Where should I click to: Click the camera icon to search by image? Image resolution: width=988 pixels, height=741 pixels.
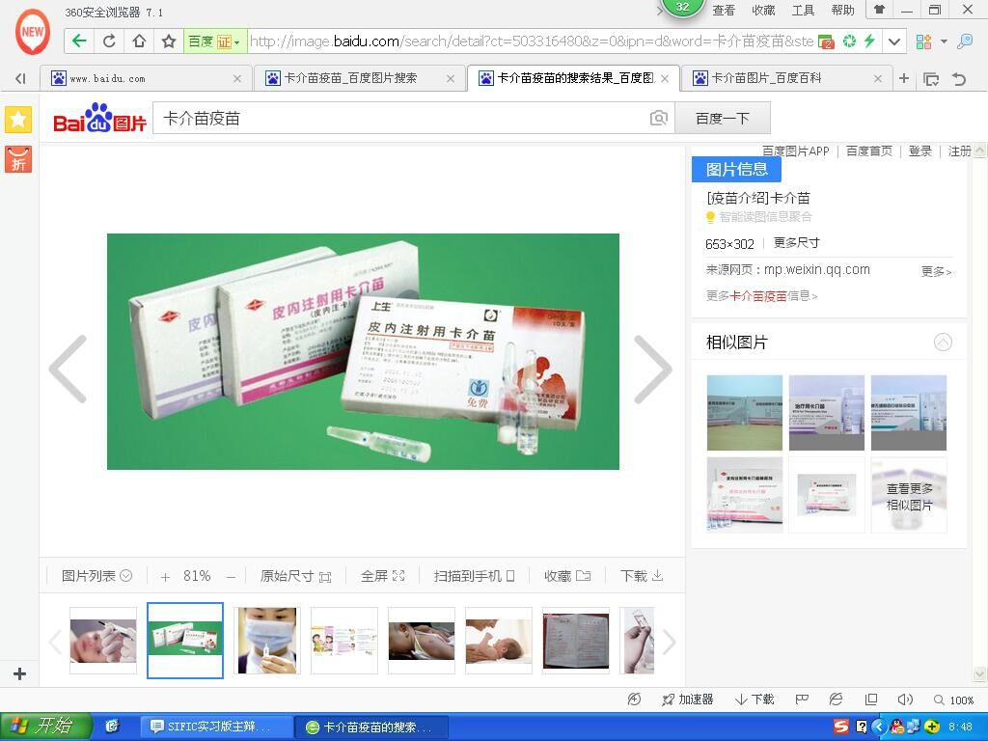click(x=659, y=117)
